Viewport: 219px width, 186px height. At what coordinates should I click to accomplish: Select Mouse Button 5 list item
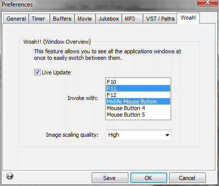pyautogui.click(x=138, y=115)
